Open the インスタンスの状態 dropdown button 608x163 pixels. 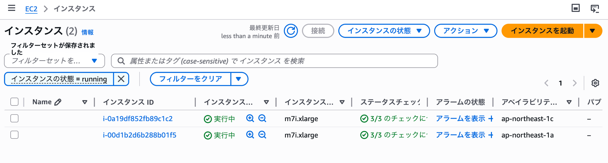click(x=384, y=31)
